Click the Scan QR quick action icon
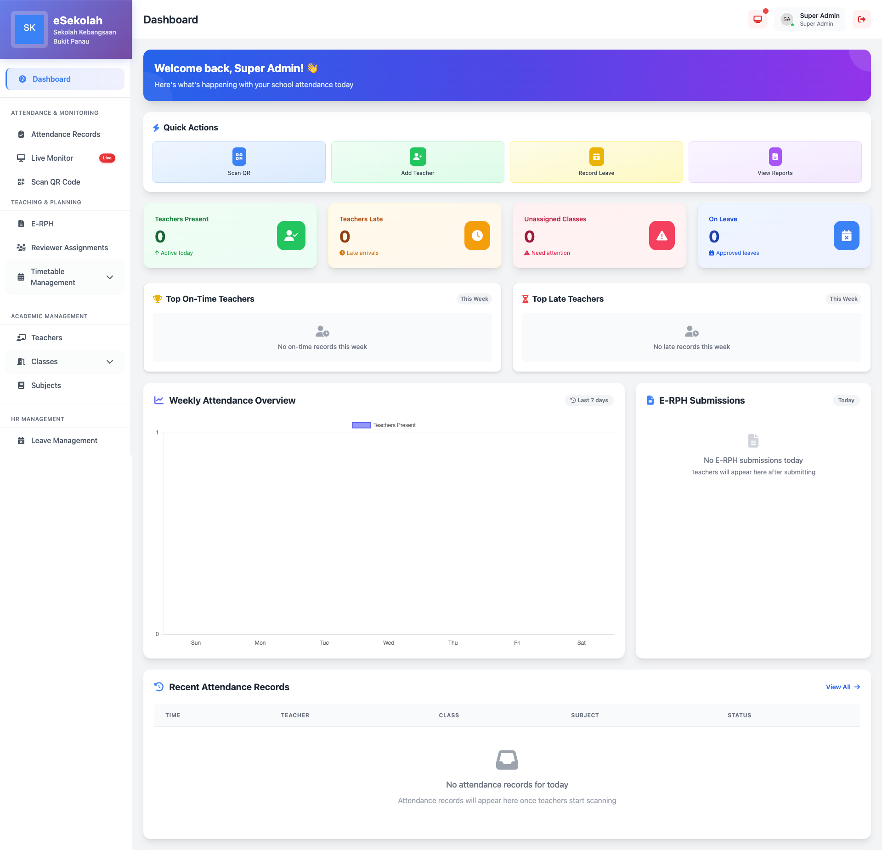 click(x=239, y=157)
